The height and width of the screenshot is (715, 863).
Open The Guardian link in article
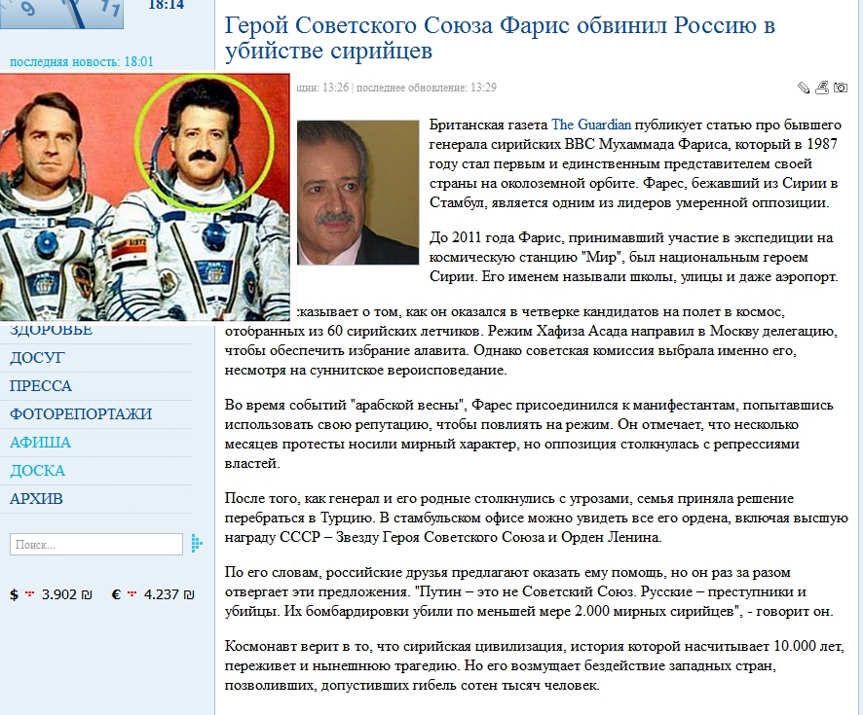coord(591,125)
